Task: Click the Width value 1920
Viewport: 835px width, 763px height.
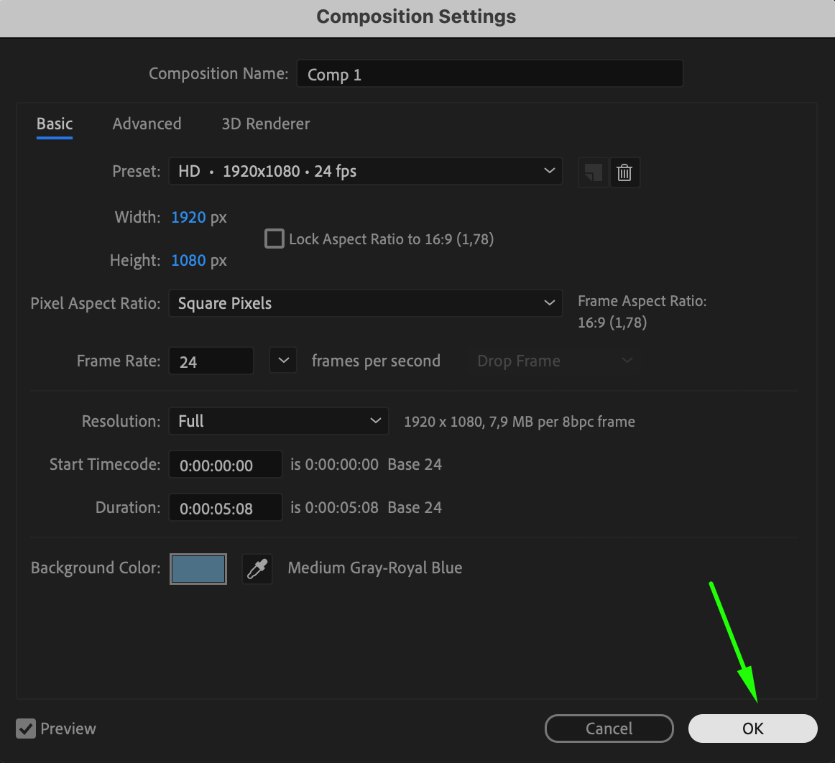Action: click(x=188, y=217)
